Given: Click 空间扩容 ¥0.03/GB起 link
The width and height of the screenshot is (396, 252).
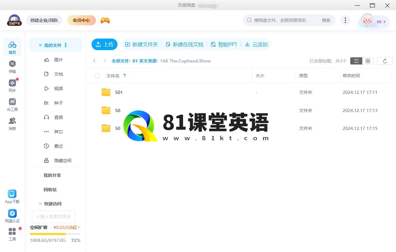Looking at the screenshot, I should 55,228.
